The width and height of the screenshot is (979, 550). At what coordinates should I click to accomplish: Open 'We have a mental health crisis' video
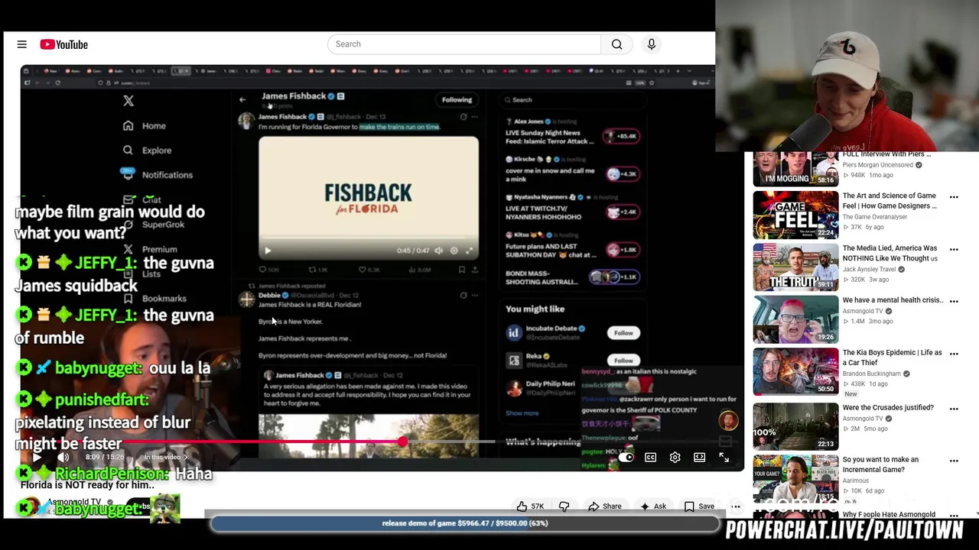click(x=892, y=300)
